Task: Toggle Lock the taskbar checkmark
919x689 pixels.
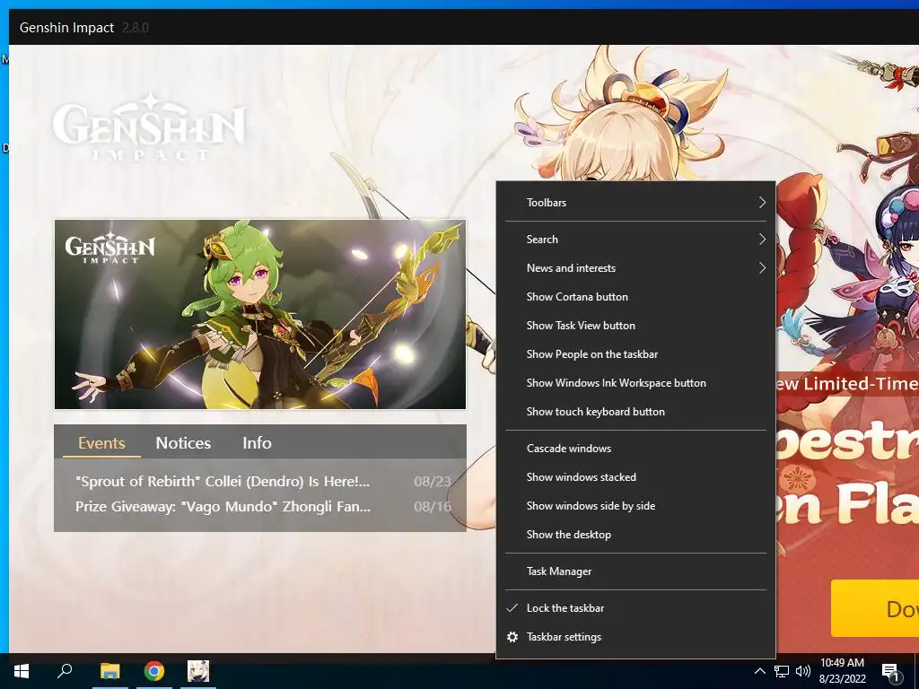Action: [512, 608]
